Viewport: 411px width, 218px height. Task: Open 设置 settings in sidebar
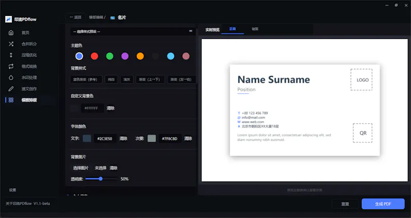12,190
